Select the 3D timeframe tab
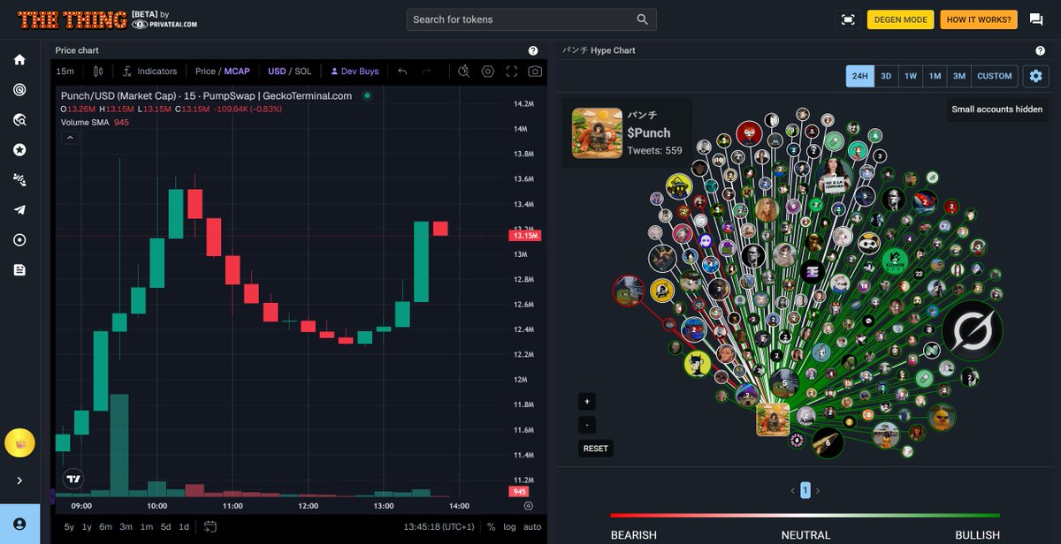This screenshot has width=1061, height=544. [886, 76]
